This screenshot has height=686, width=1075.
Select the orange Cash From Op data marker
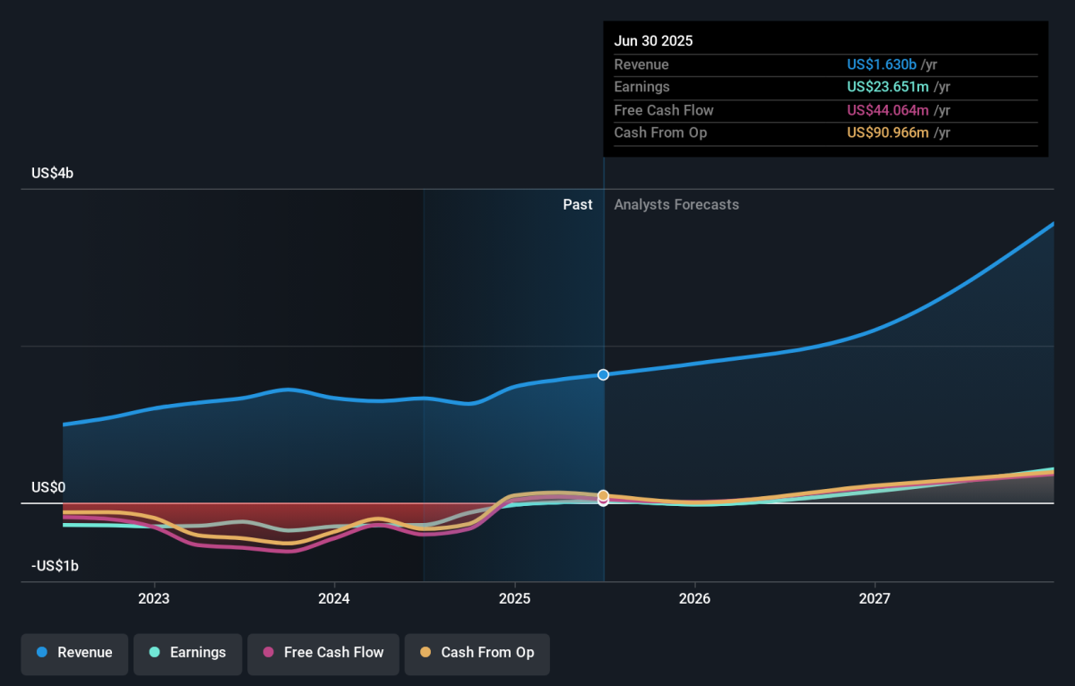click(603, 495)
